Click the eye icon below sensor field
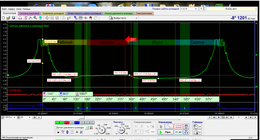Viewport: 260px width, 140px height. [x=58, y=132]
